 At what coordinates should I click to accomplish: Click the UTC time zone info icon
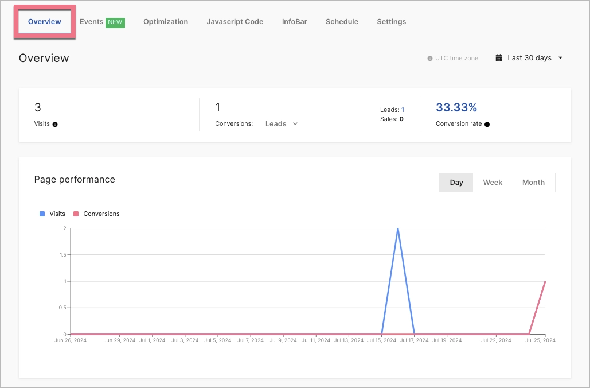(x=429, y=58)
